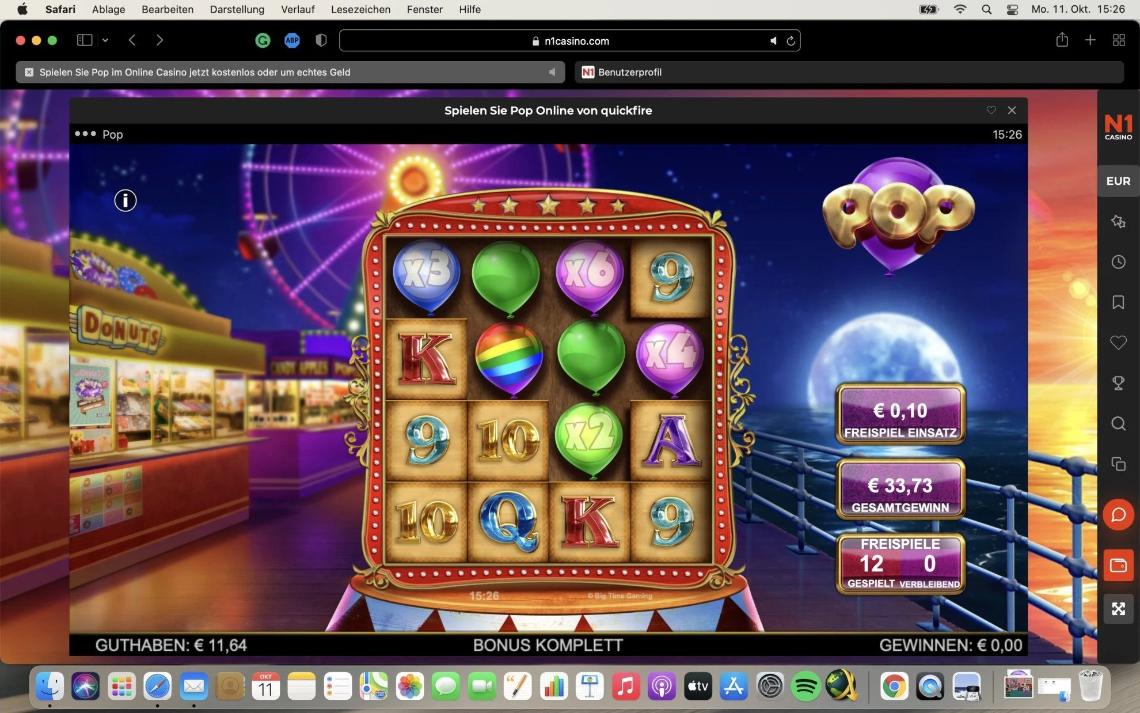
Task: Close the Pop game overlay with the X
Action: [x=1012, y=110]
